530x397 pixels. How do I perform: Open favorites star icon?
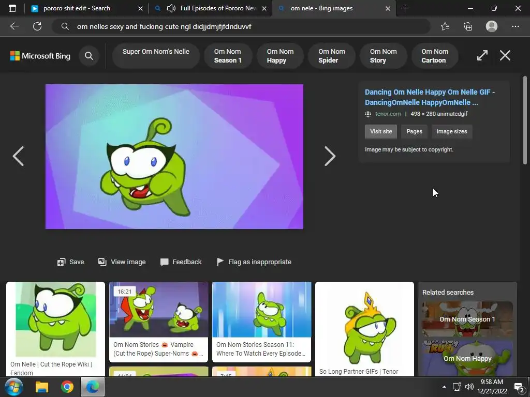445,26
